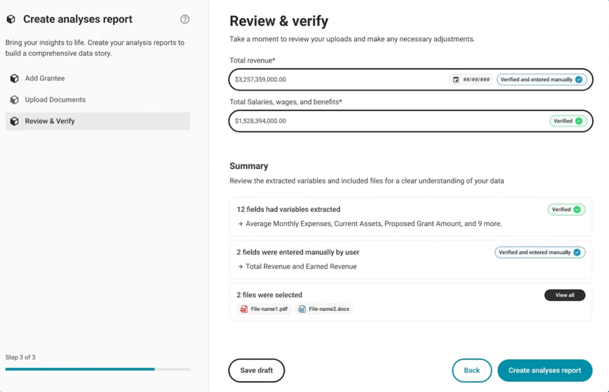The image size is (609, 392).
Task: Click the cube icon next to Add Grantee
Action: pyautogui.click(x=14, y=78)
